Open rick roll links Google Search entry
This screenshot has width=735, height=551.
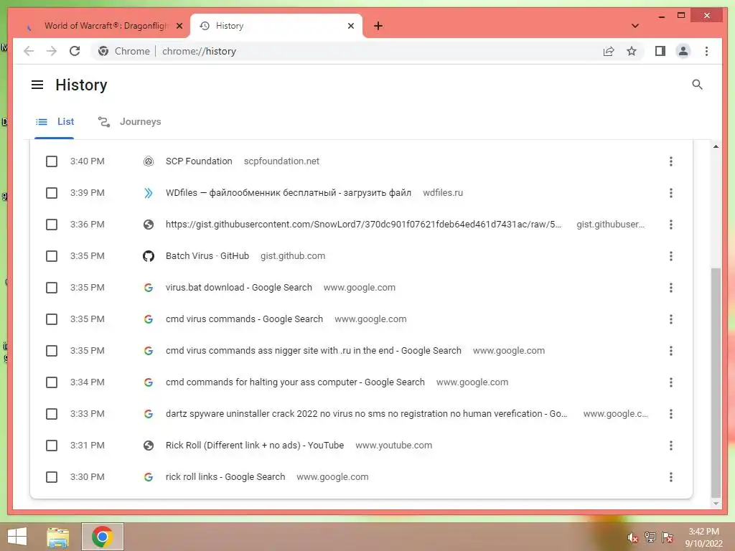click(225, 477)
